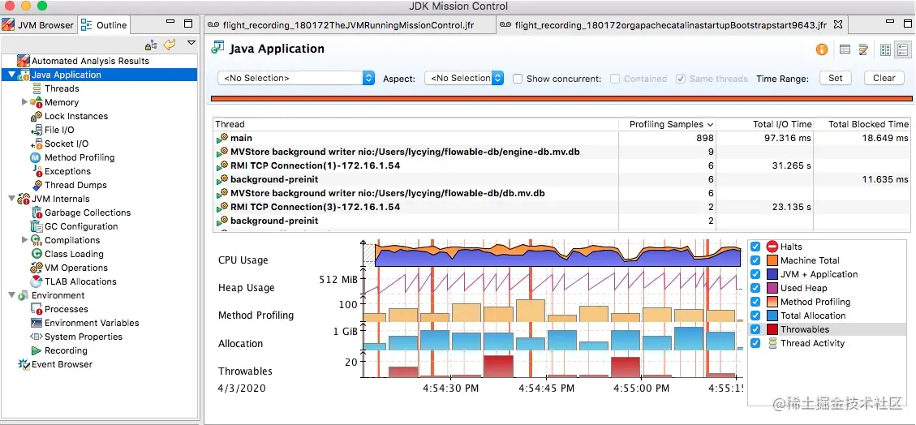Toggle the JVM + Application checkbox

pos(755,274)
